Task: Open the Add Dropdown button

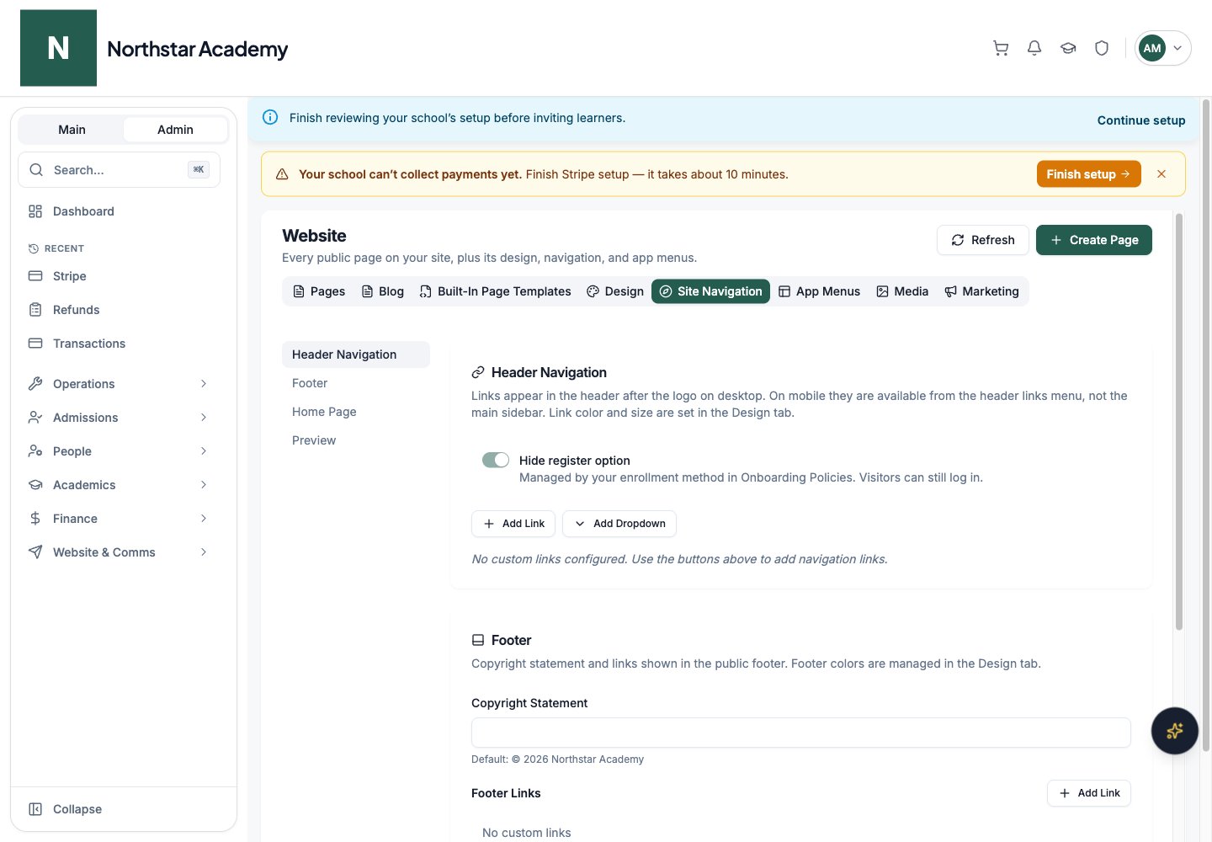Action: 619,524
